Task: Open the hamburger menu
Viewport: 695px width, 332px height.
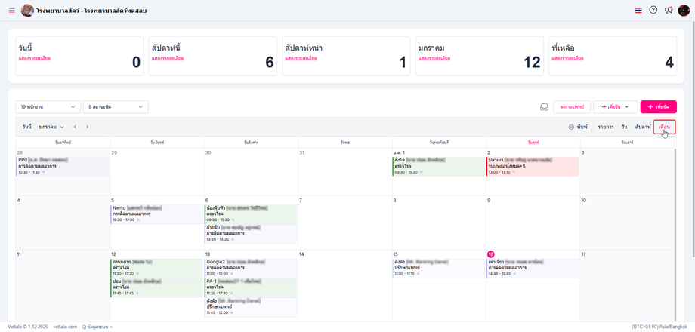Action: point(11,11)
